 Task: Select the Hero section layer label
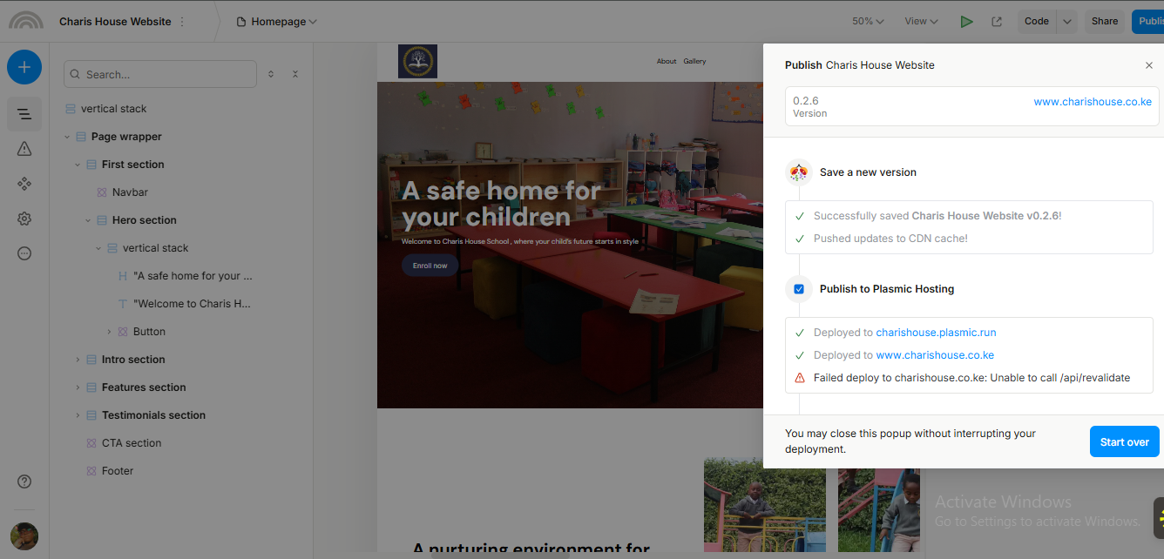point(145,220)
